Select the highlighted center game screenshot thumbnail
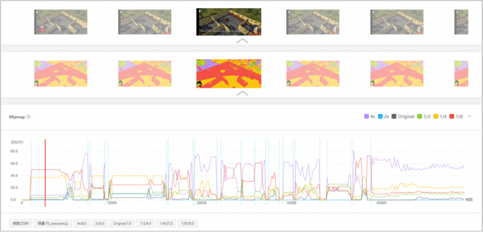The image size is (483, 232). (229, 22)
